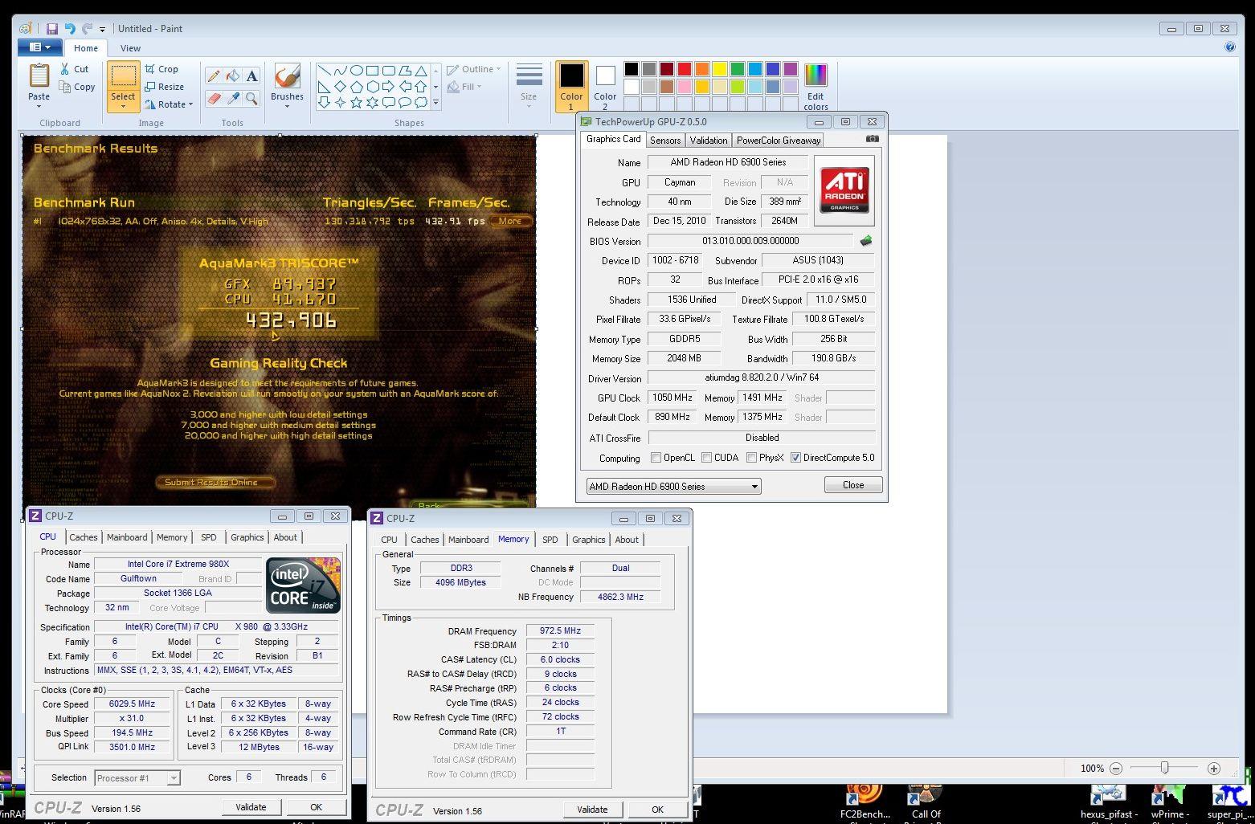This screenshot has width=1255, height=824.
Task: Open the hexus_pifast desktop shortcut
Action: [1108, 803]
